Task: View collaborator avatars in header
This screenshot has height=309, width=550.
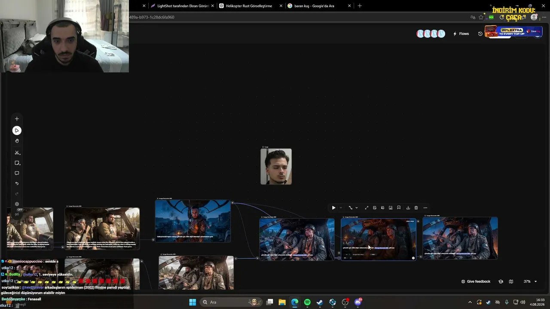Action: click(431, 33)
